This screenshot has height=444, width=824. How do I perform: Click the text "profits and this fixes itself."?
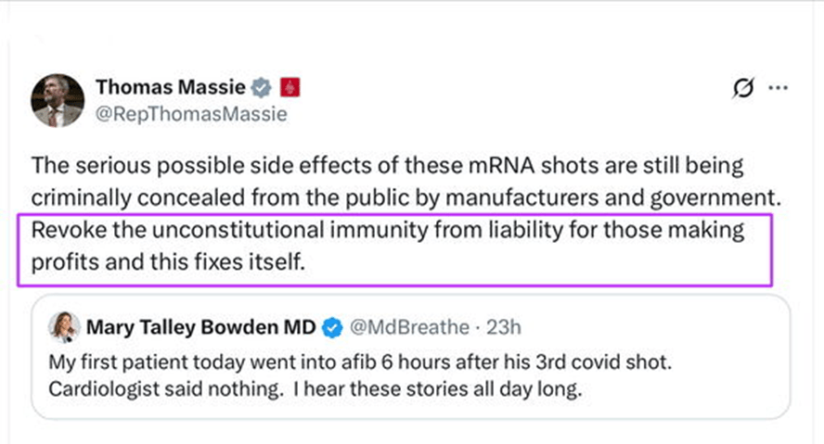pyautogui.click(x=168, y=262)
